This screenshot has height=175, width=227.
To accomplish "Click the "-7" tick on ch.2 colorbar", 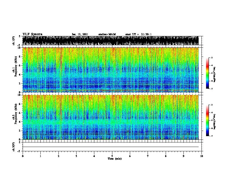I will point(211,136).
